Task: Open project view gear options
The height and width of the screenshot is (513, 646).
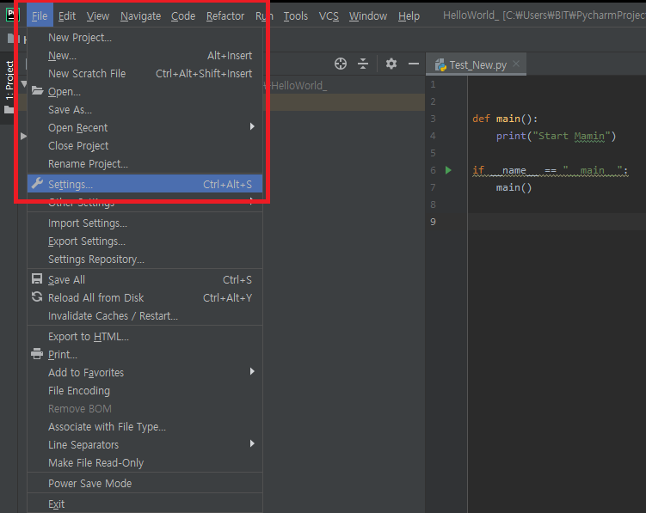Action: 391,64
